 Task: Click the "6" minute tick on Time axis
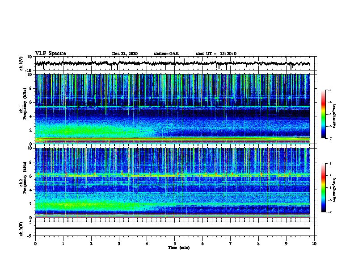(x=203, y=244)
